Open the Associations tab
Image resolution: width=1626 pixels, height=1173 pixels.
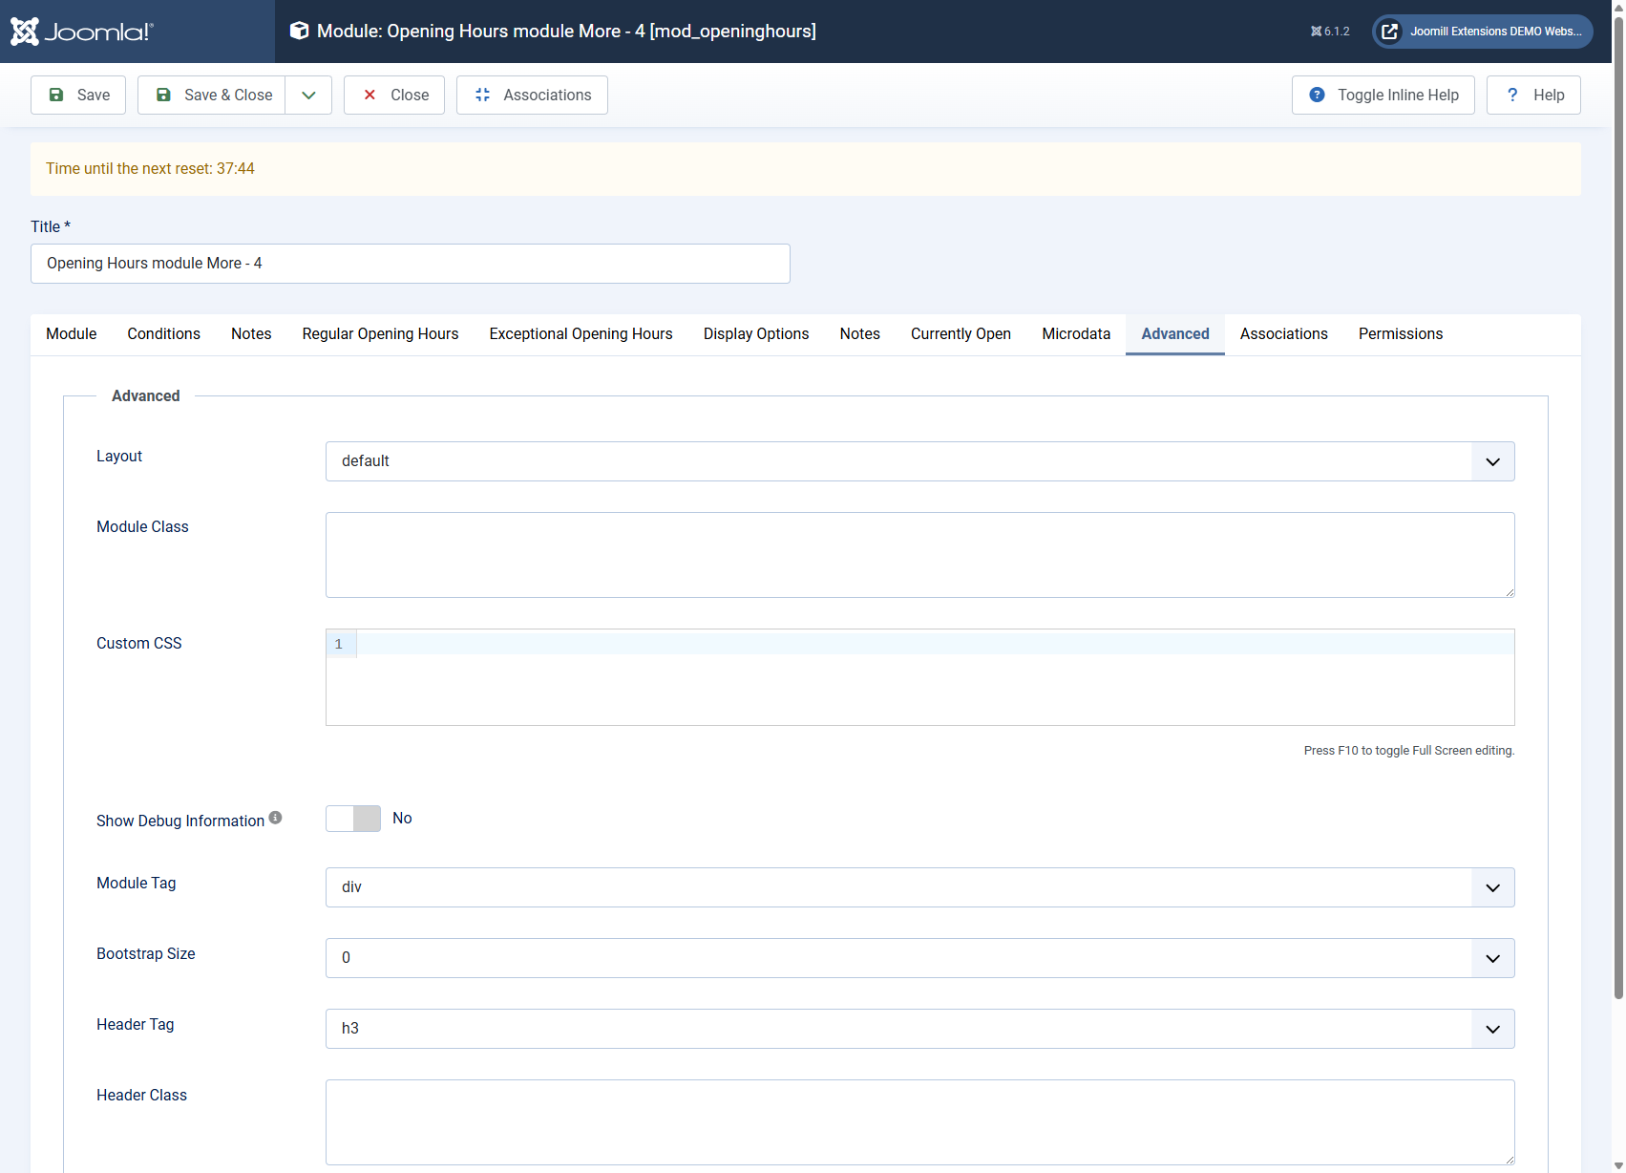1284,334
